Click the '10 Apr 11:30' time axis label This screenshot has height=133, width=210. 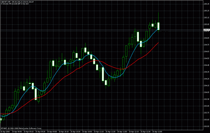(x=110, y=132)
